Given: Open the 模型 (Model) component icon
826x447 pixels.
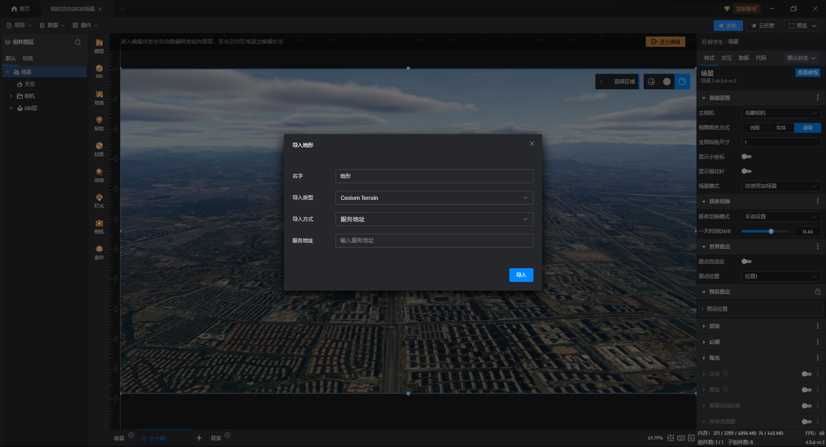Looking at the screenshot, I should click(x=99, y=45).
